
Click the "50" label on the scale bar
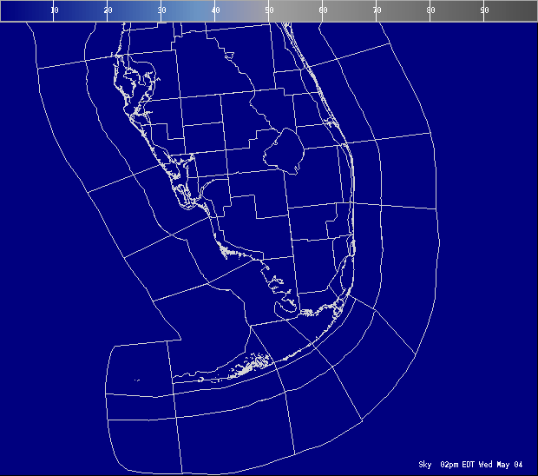[x=269, y=10]
